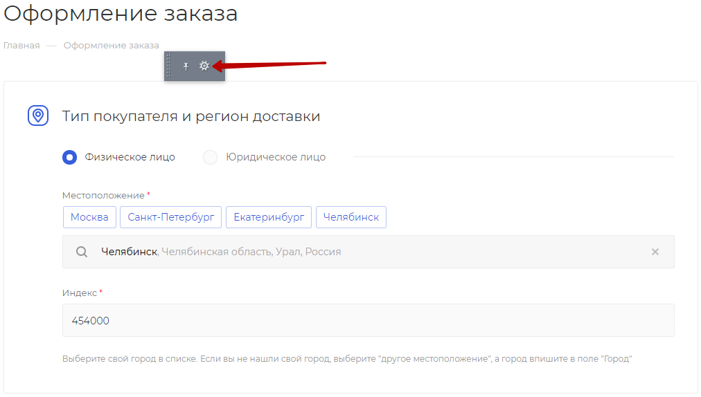This screenshot has height=397, width=701.
Task: Click the pin icon in component toolbar
Action: click(186, 66)
